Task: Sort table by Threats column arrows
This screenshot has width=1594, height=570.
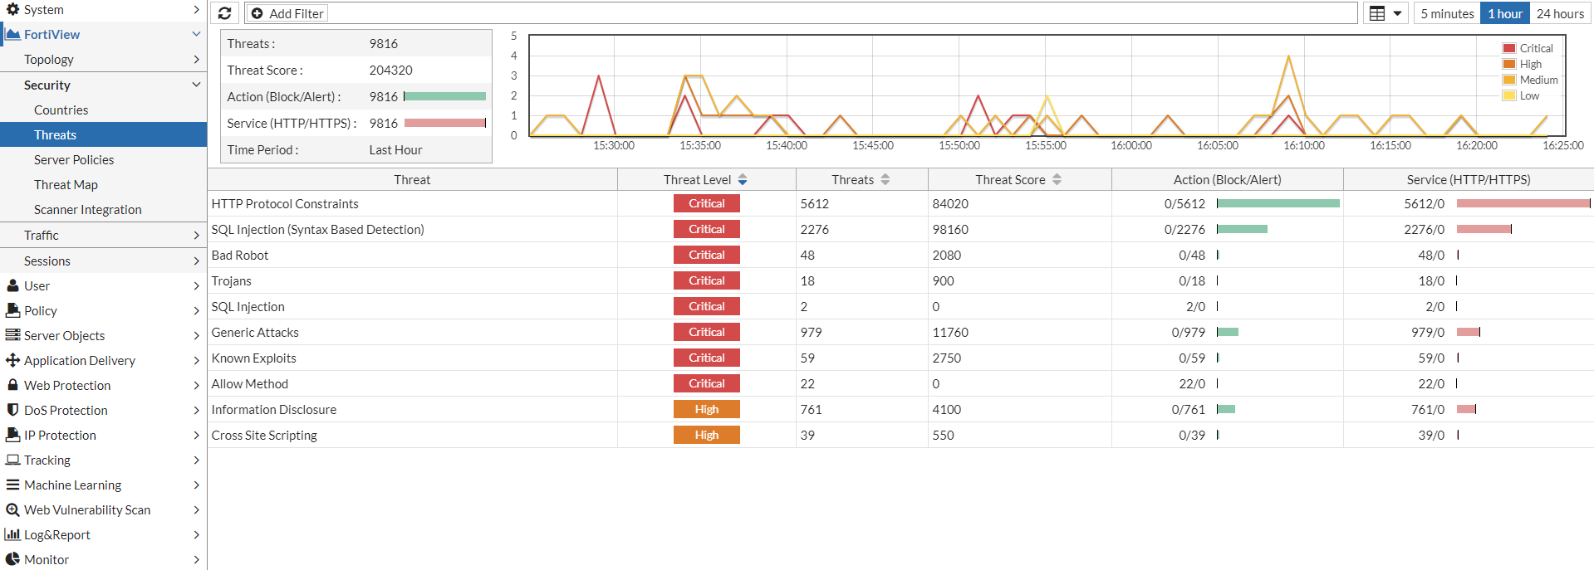Action: (x=885, y=179)
